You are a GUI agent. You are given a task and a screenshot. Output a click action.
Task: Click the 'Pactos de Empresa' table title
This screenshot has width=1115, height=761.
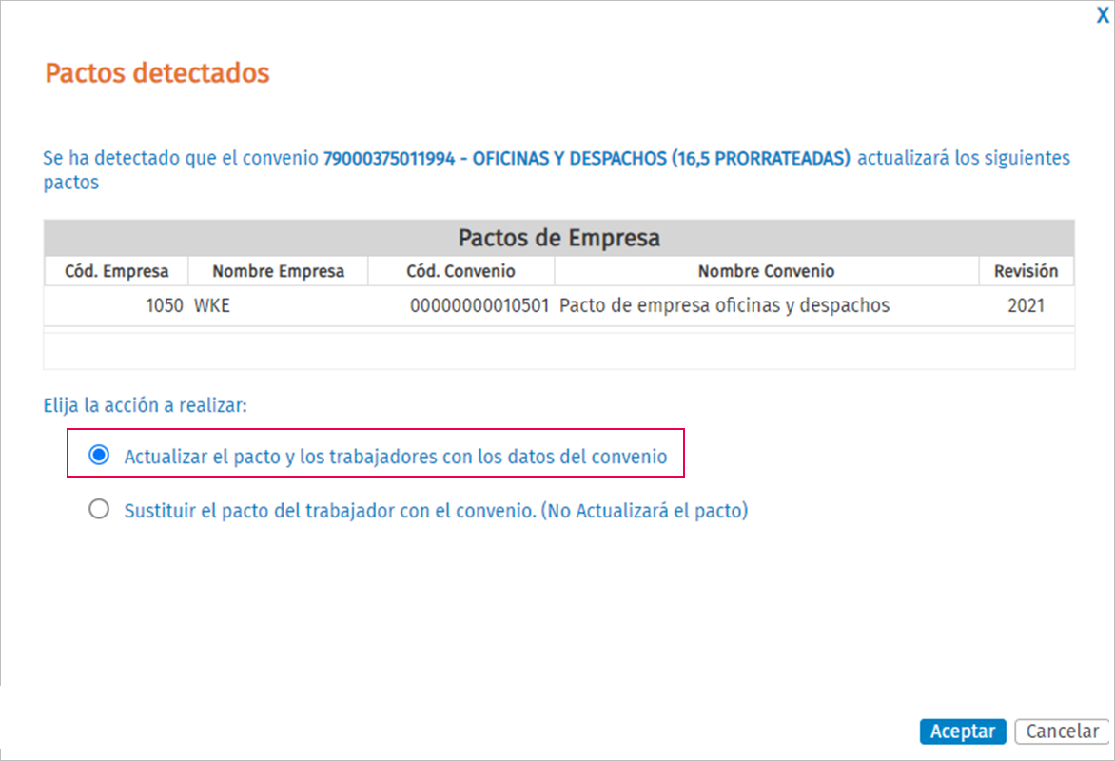tap(558, 238)
